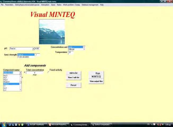Select 'Molal' in Concentration unit list
Image resolution: width=173 pixels, height=127 pixels.
[76, 47]
